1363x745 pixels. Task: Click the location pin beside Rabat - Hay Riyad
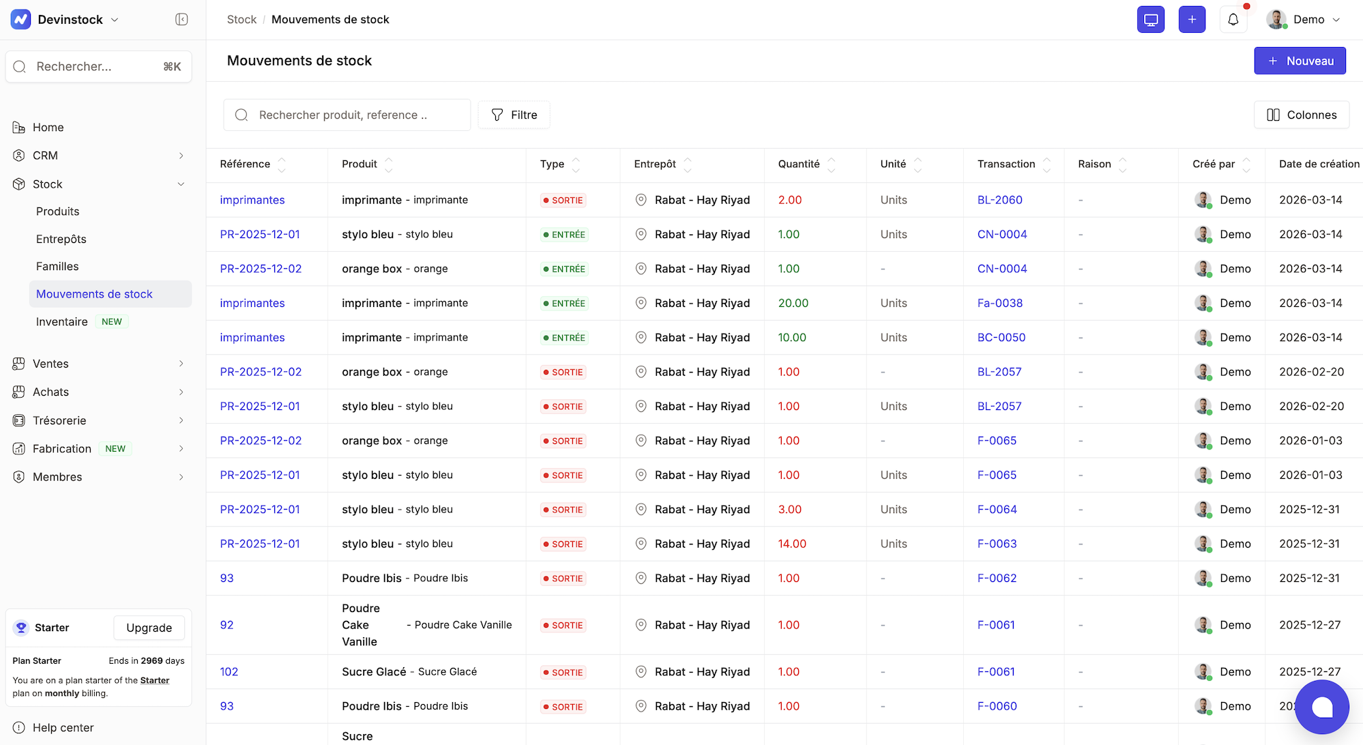(x=641, y=200)
